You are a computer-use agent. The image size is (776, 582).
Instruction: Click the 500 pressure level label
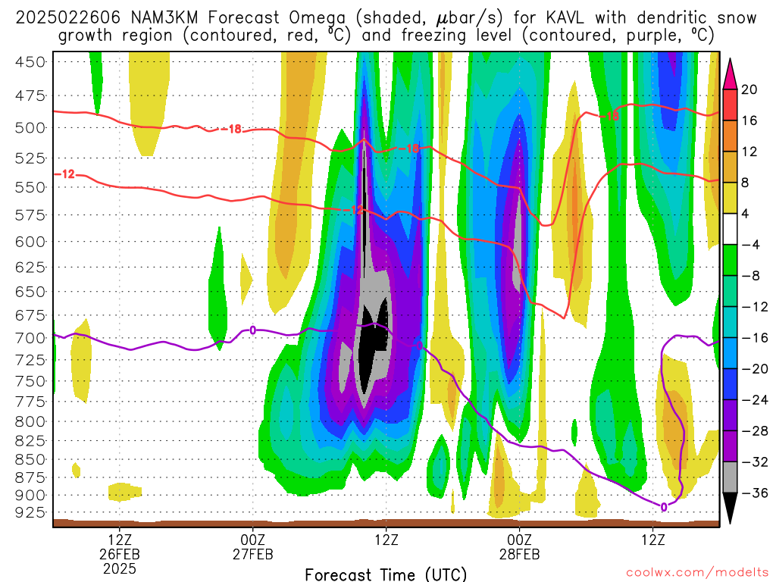click(x=30, y=128)
